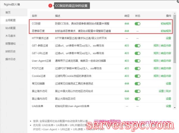Screen dimensions: 179x133
Task: Go to 木马查杀 section
Action: [x=10, y=35]
